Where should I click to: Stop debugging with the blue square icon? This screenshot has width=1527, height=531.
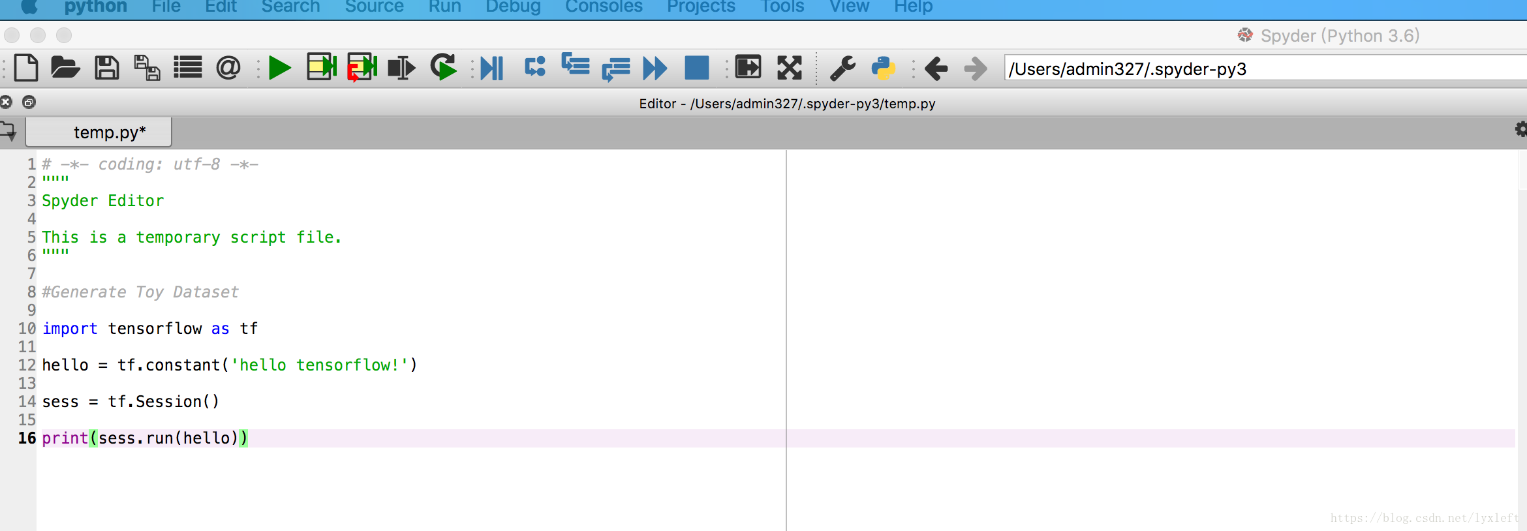(696, 68)
